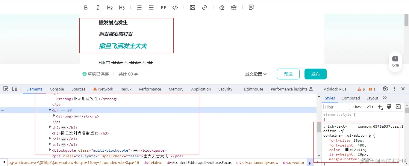This screenshot has height=166, width=409.
Task: Set heading level H3
Action: [x=122, y=8]
